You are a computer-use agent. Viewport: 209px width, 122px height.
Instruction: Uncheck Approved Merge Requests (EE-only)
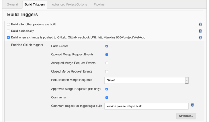click(107, 89)
